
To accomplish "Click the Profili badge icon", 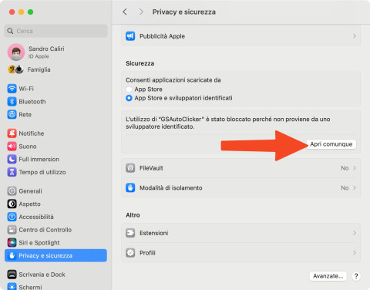I will pyautogui.click(x=130, y=253).
